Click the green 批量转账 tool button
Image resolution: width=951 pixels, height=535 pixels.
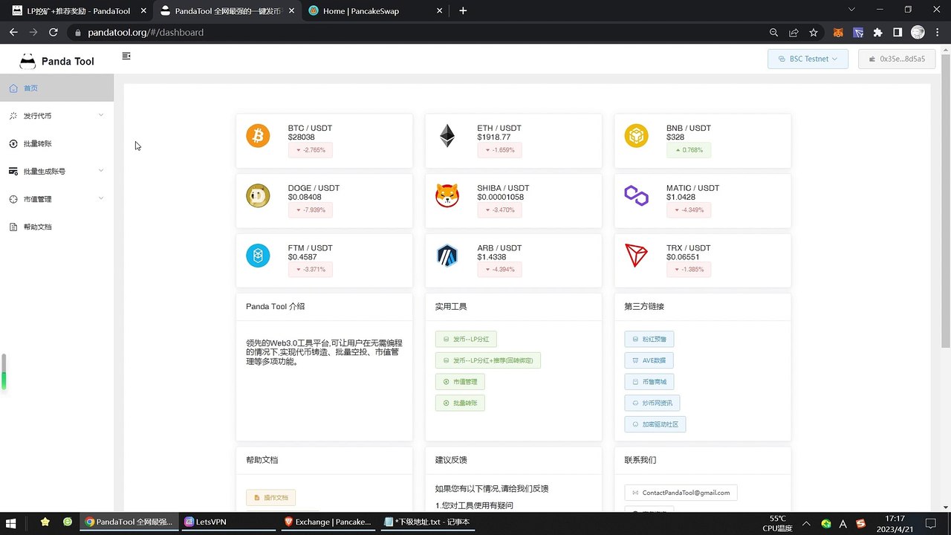460,403
